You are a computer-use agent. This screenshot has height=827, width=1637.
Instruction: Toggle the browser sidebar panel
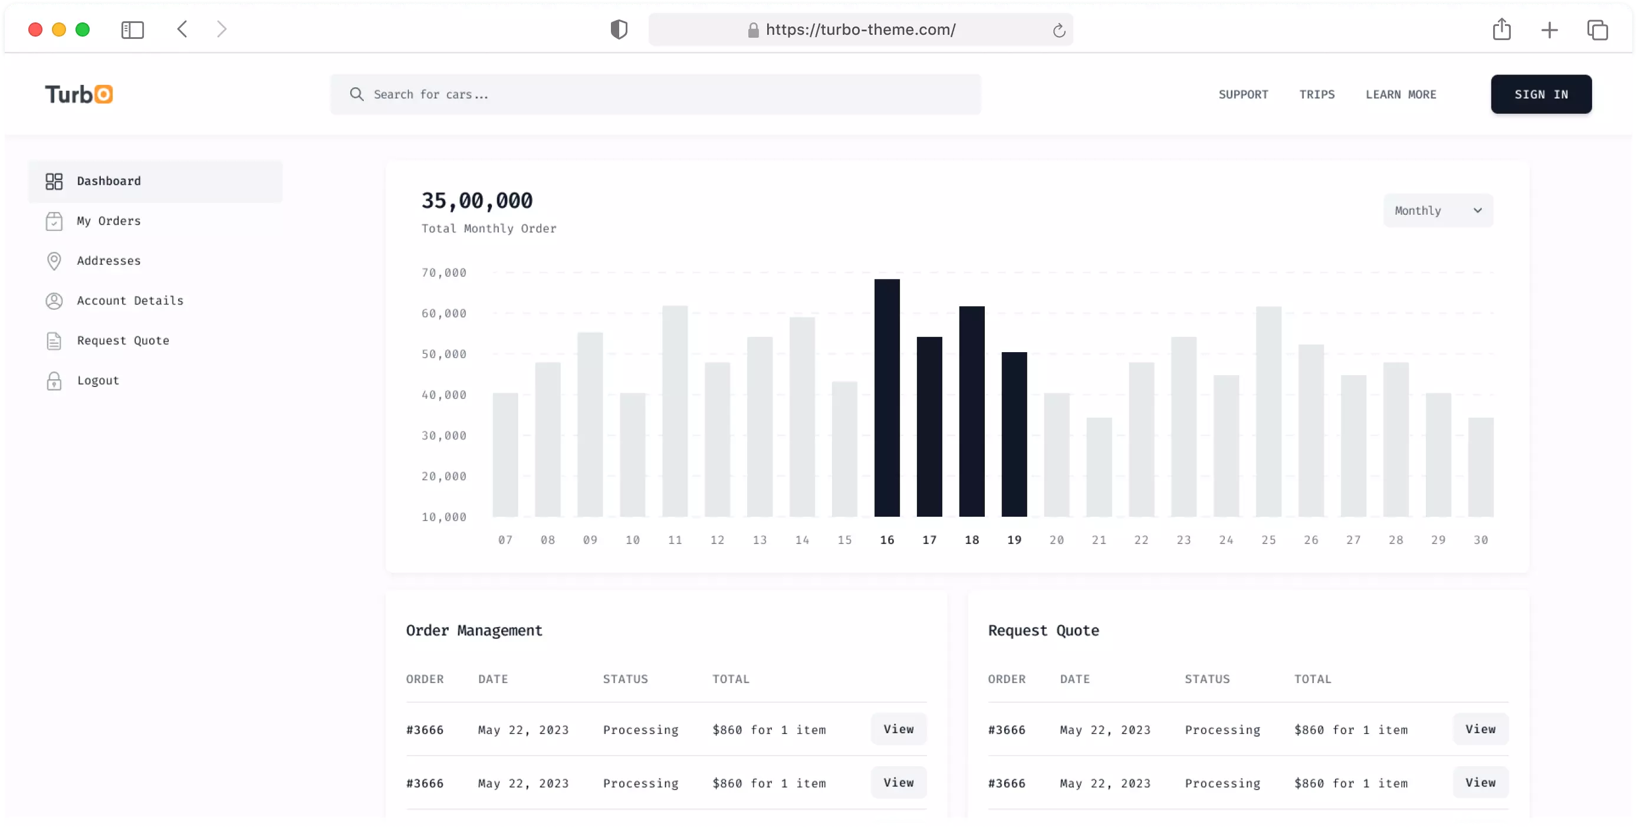pyautogui.click(x=132, y=29)
